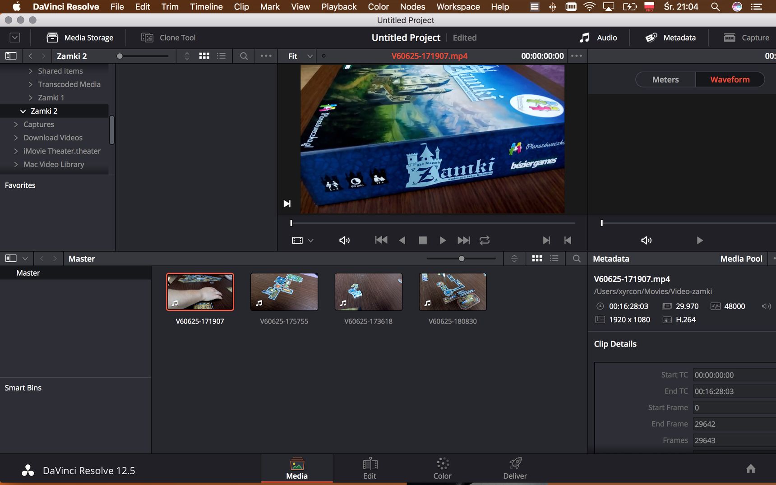Expand the Shared Items folder

click(x=30, y=71)
